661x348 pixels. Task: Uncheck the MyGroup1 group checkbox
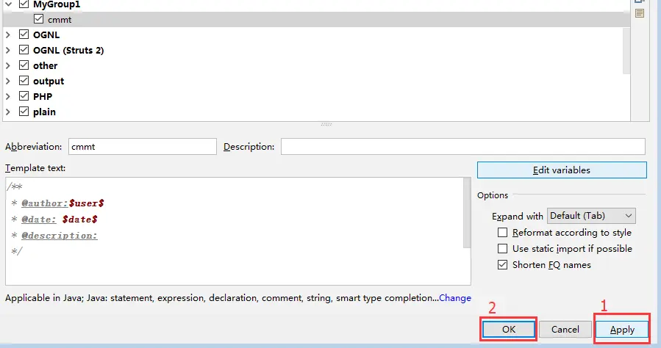click(24, 4)
